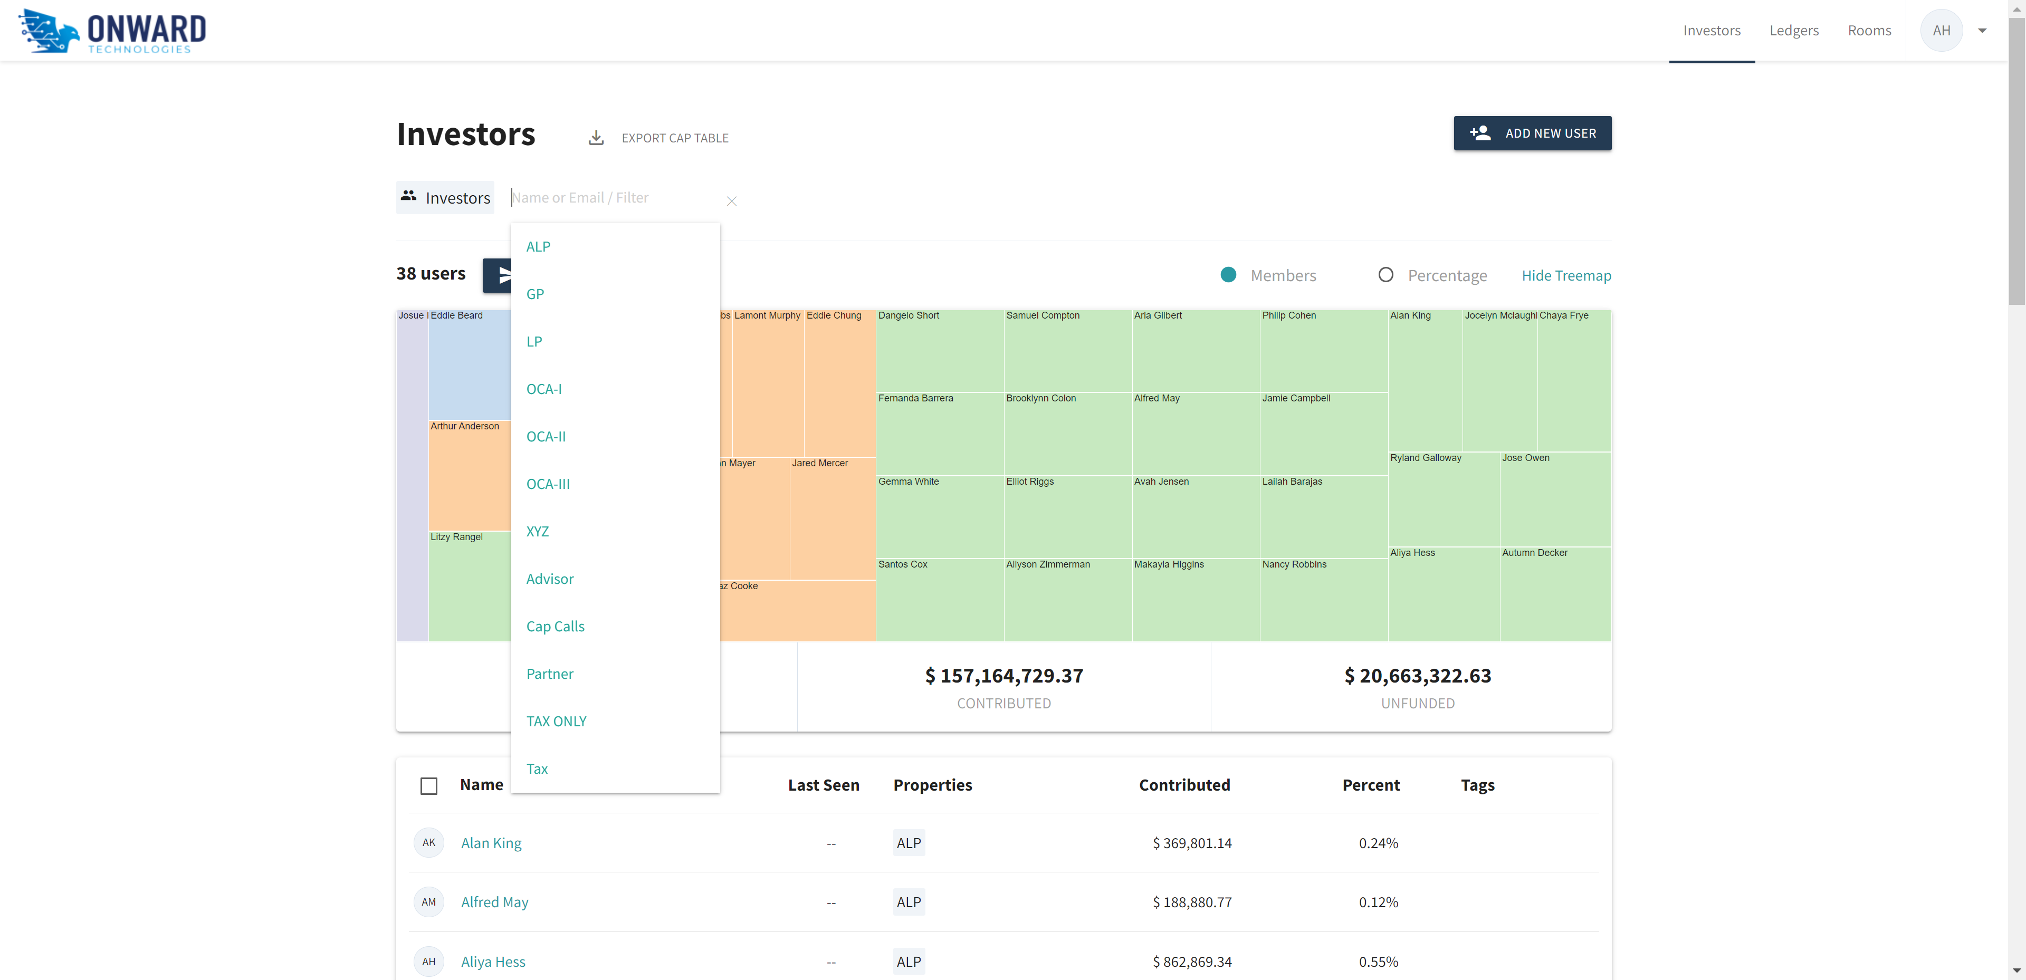Click the add user person icon
The image size is (2026, 980).
click(1480, 133)
